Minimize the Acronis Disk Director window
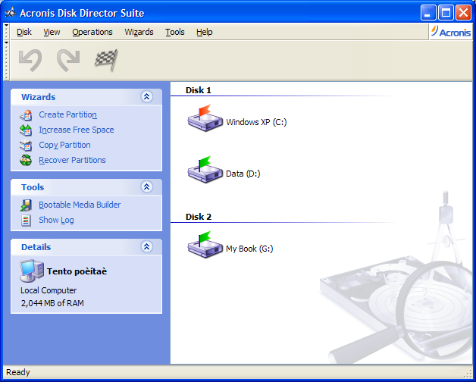Viewport: 476px width, 382px height. coord(428,13)
